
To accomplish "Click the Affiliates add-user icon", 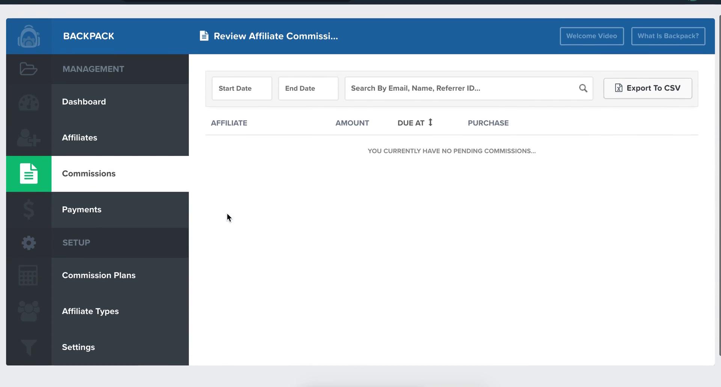I will (x=29, y=138).
